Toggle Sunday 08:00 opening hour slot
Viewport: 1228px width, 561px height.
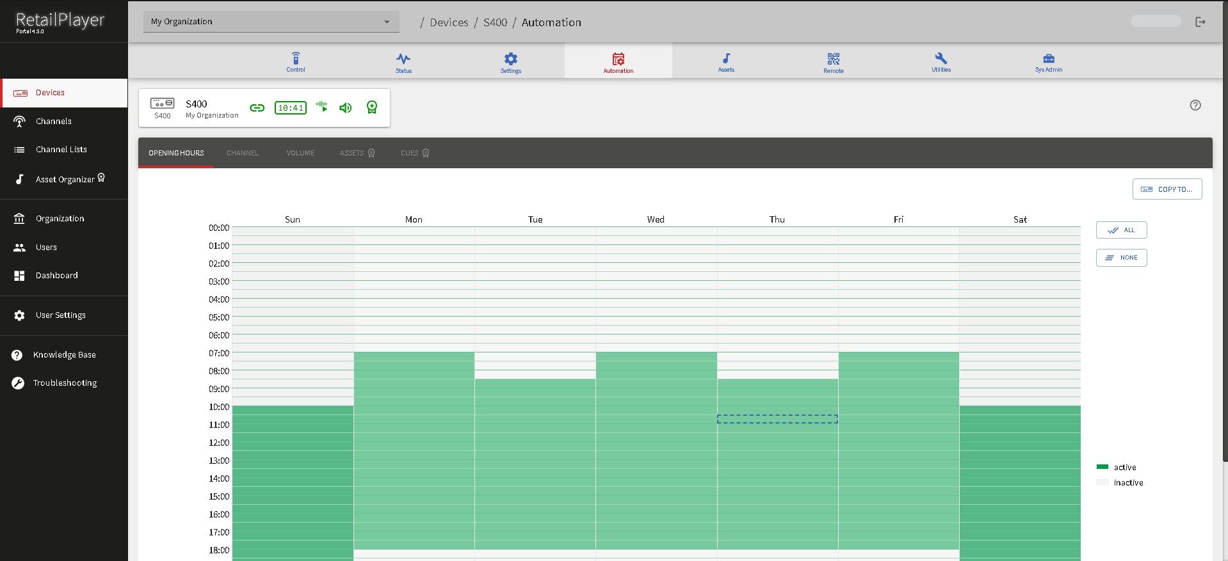point(293,374)
